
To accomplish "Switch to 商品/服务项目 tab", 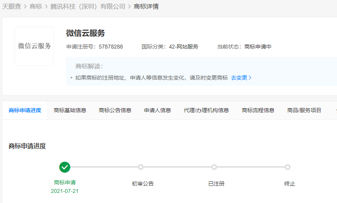I will click(304, 110).
